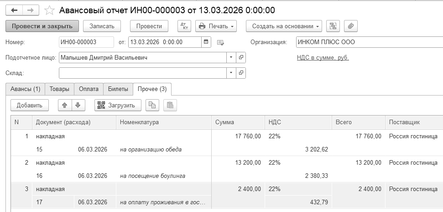Click into the Номер input field

(86, 42)
